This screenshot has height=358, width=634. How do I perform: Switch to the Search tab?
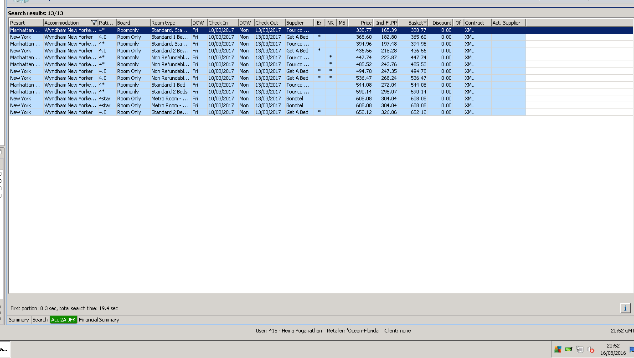click(x=40, y=320)
